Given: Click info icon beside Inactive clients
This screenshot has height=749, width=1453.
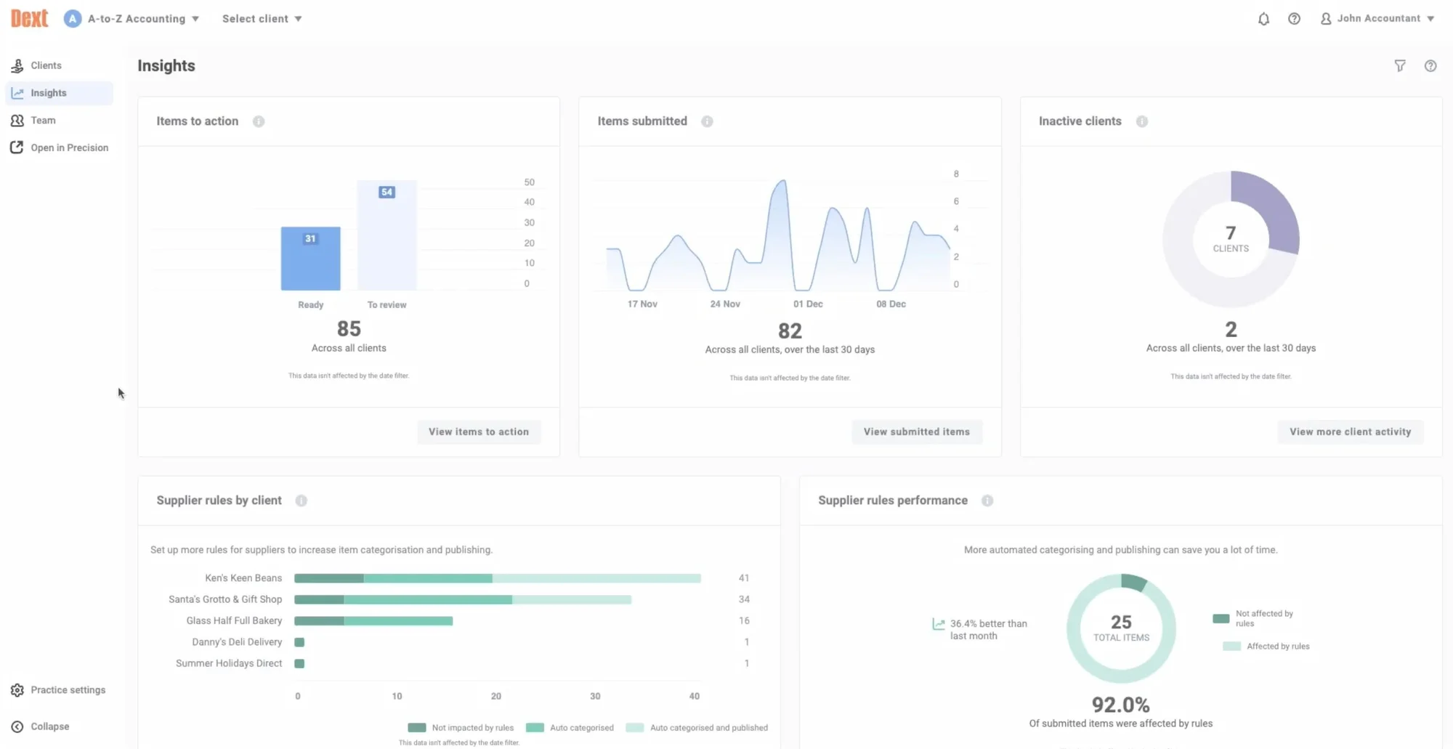Looking at the screenshot, I should (1141, 121).
